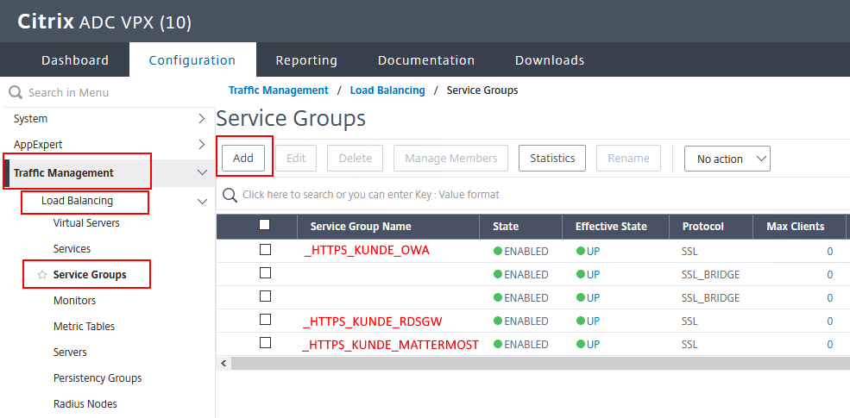Click the search icon above the table
This screenshot has width=850, height=418.
pyautogui.click(x=230, y=195)
